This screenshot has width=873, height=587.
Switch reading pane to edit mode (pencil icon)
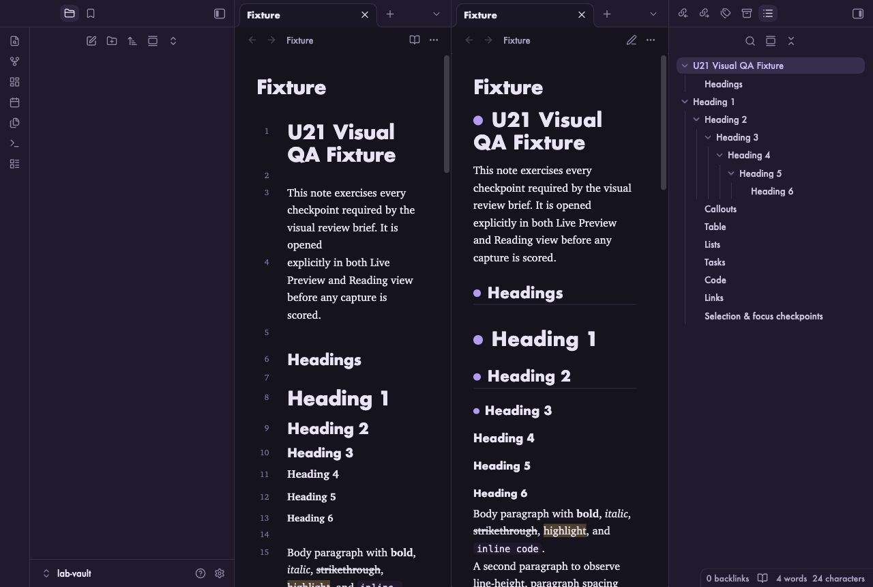coord(632,40)
